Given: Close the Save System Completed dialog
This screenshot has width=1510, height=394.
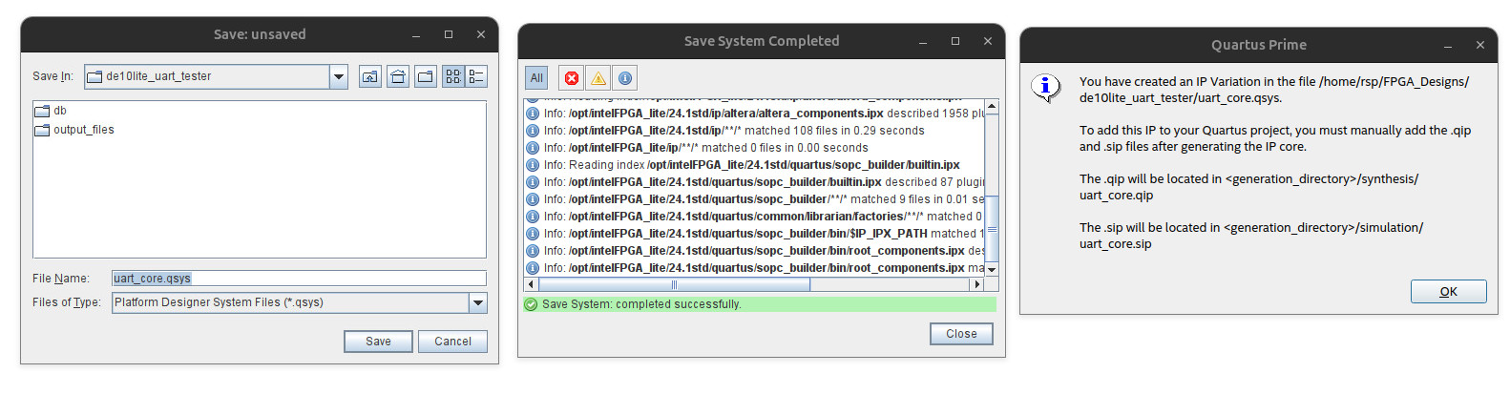Looking at the screenshot, I should coord(961,334).
